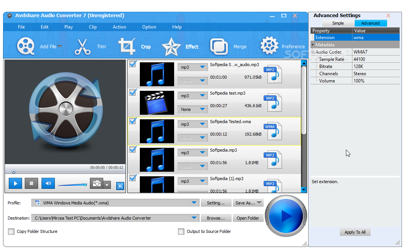Select the music note thumbnail of Softpedia Tested.wma
The height and width of the screenshot is (250, 405).
coord(157,131)
